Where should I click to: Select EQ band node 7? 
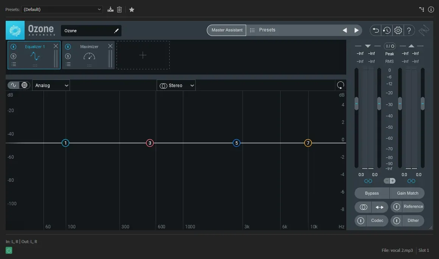click(308, 143)
